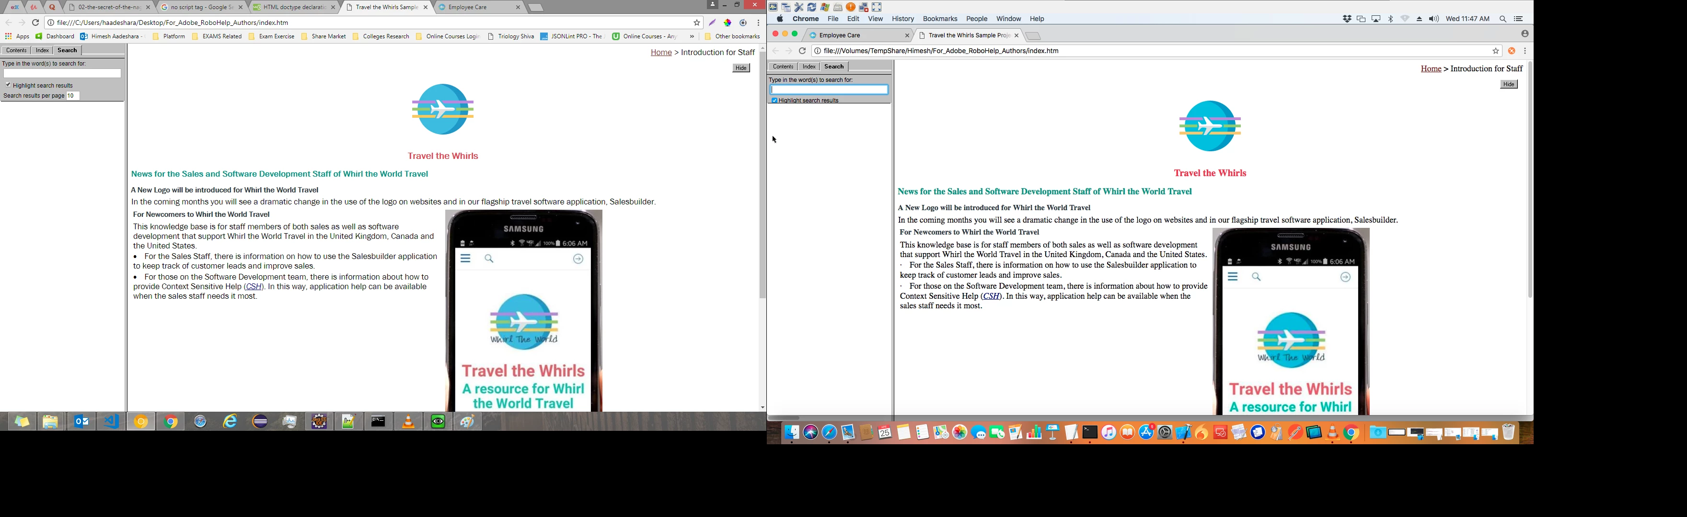The image size is (1687, 517).
Task: Click Mac volume speaker icon
Action: (x=1433, y=19)
